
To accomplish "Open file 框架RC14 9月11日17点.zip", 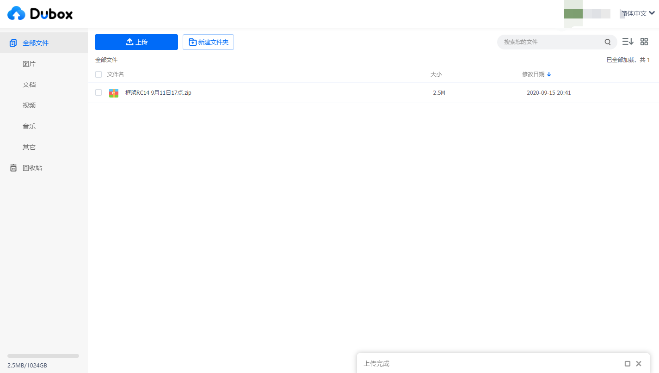I will (158, 93).
